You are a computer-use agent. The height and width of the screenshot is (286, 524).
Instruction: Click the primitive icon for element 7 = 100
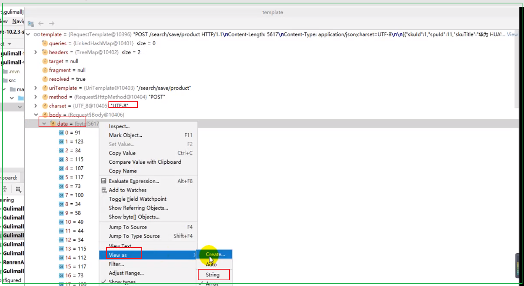pyautogui.click(x=61, y=195)
